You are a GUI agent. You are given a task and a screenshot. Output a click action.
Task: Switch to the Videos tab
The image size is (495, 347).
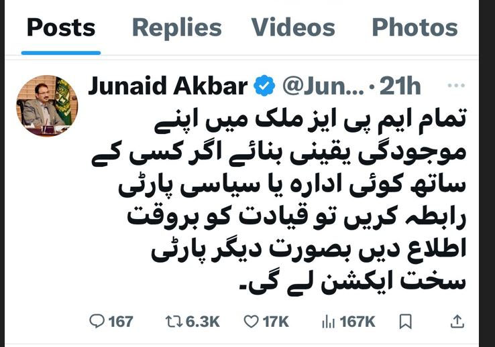293,27
